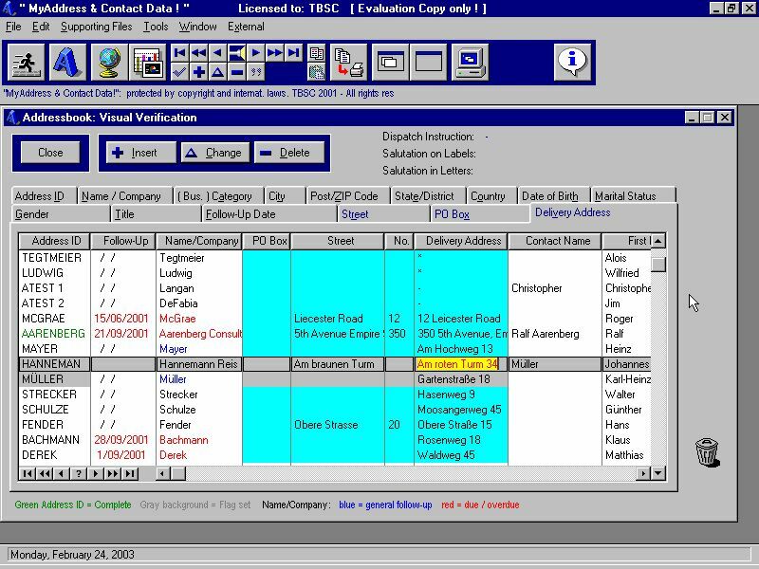Click the quotation marks icon in toolbar
The height and width of the screenshot is (569, 759).
pyautogui.click(x=256, y=72)
